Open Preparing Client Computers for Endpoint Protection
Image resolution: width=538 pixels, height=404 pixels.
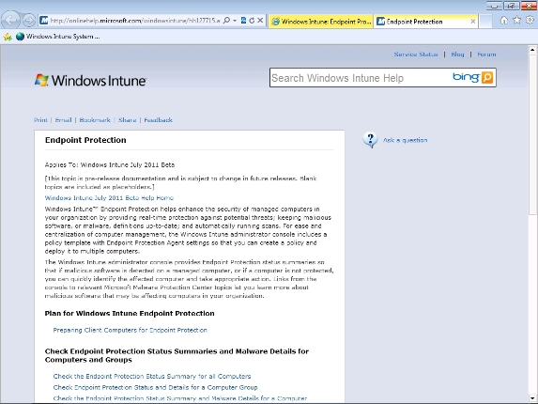coord(130,330)
